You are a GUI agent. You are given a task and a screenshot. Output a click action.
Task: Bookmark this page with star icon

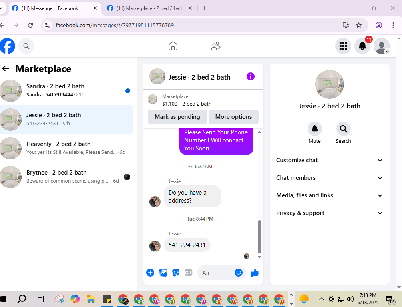pyautogui.click(x=359, y=25)
